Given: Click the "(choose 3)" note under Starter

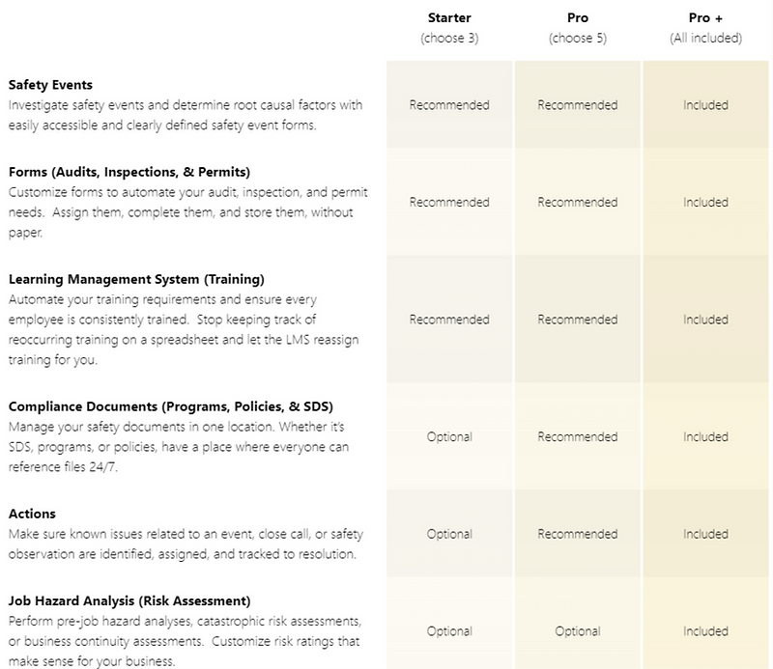Looking at the screenshot, I should click(x=449, y=39).
